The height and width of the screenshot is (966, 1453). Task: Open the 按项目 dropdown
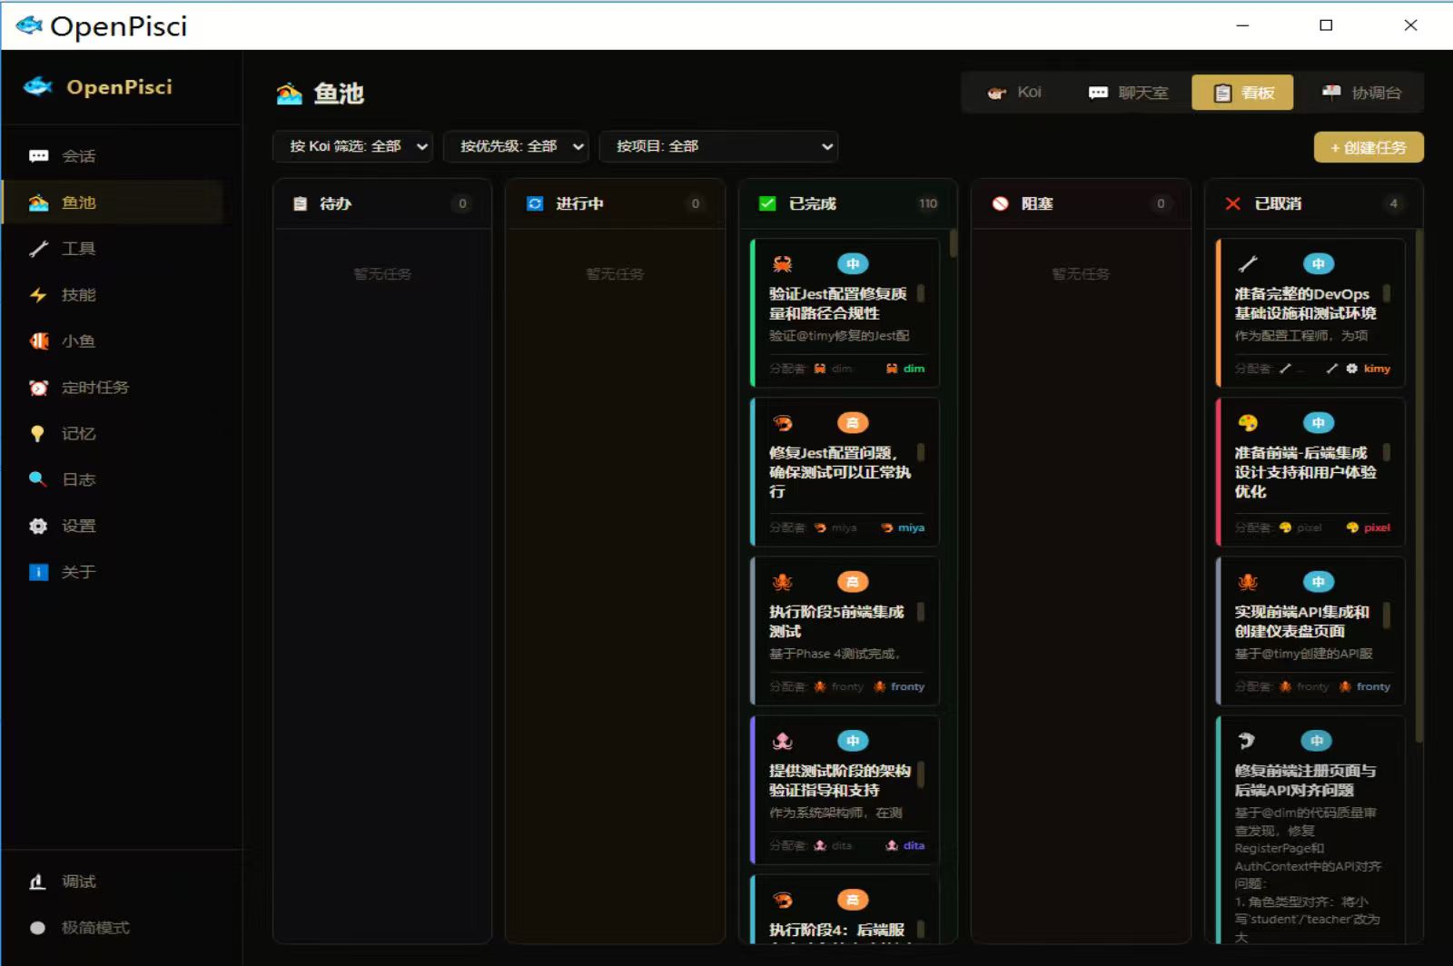pyautogui.click(x=718, y=146)
